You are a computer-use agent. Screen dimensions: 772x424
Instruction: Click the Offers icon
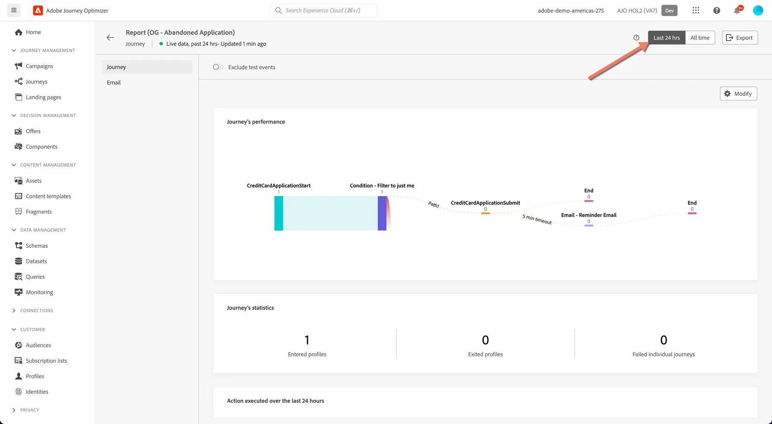19,131
